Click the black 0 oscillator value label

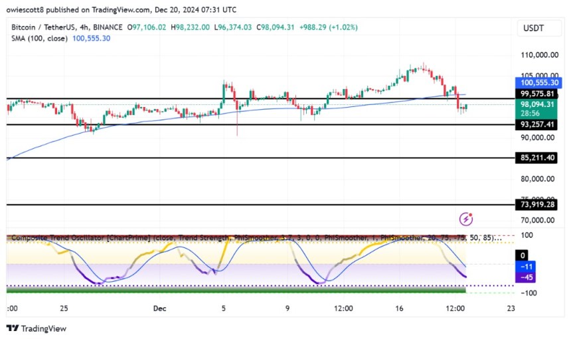[x=524, y=255]
